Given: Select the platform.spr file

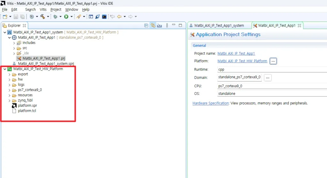Looking at the screenshot, I should pos(27,105).
